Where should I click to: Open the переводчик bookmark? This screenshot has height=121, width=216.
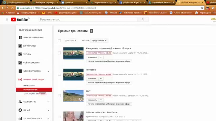206,13
